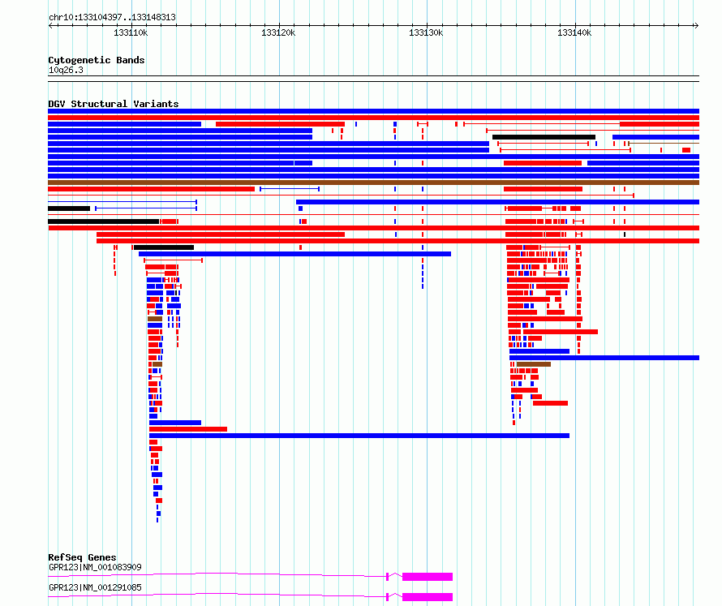722x606 pixels.
Task: Open the DGV Structural Variants track title
Action: click(x=114, y=104)
